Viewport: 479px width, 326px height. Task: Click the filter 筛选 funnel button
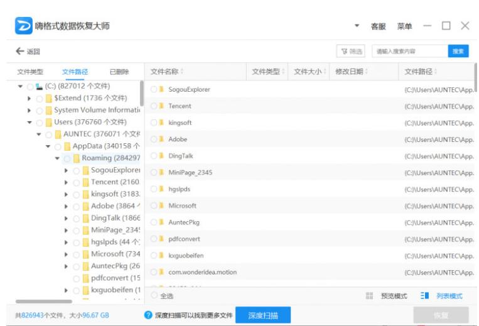351,52
